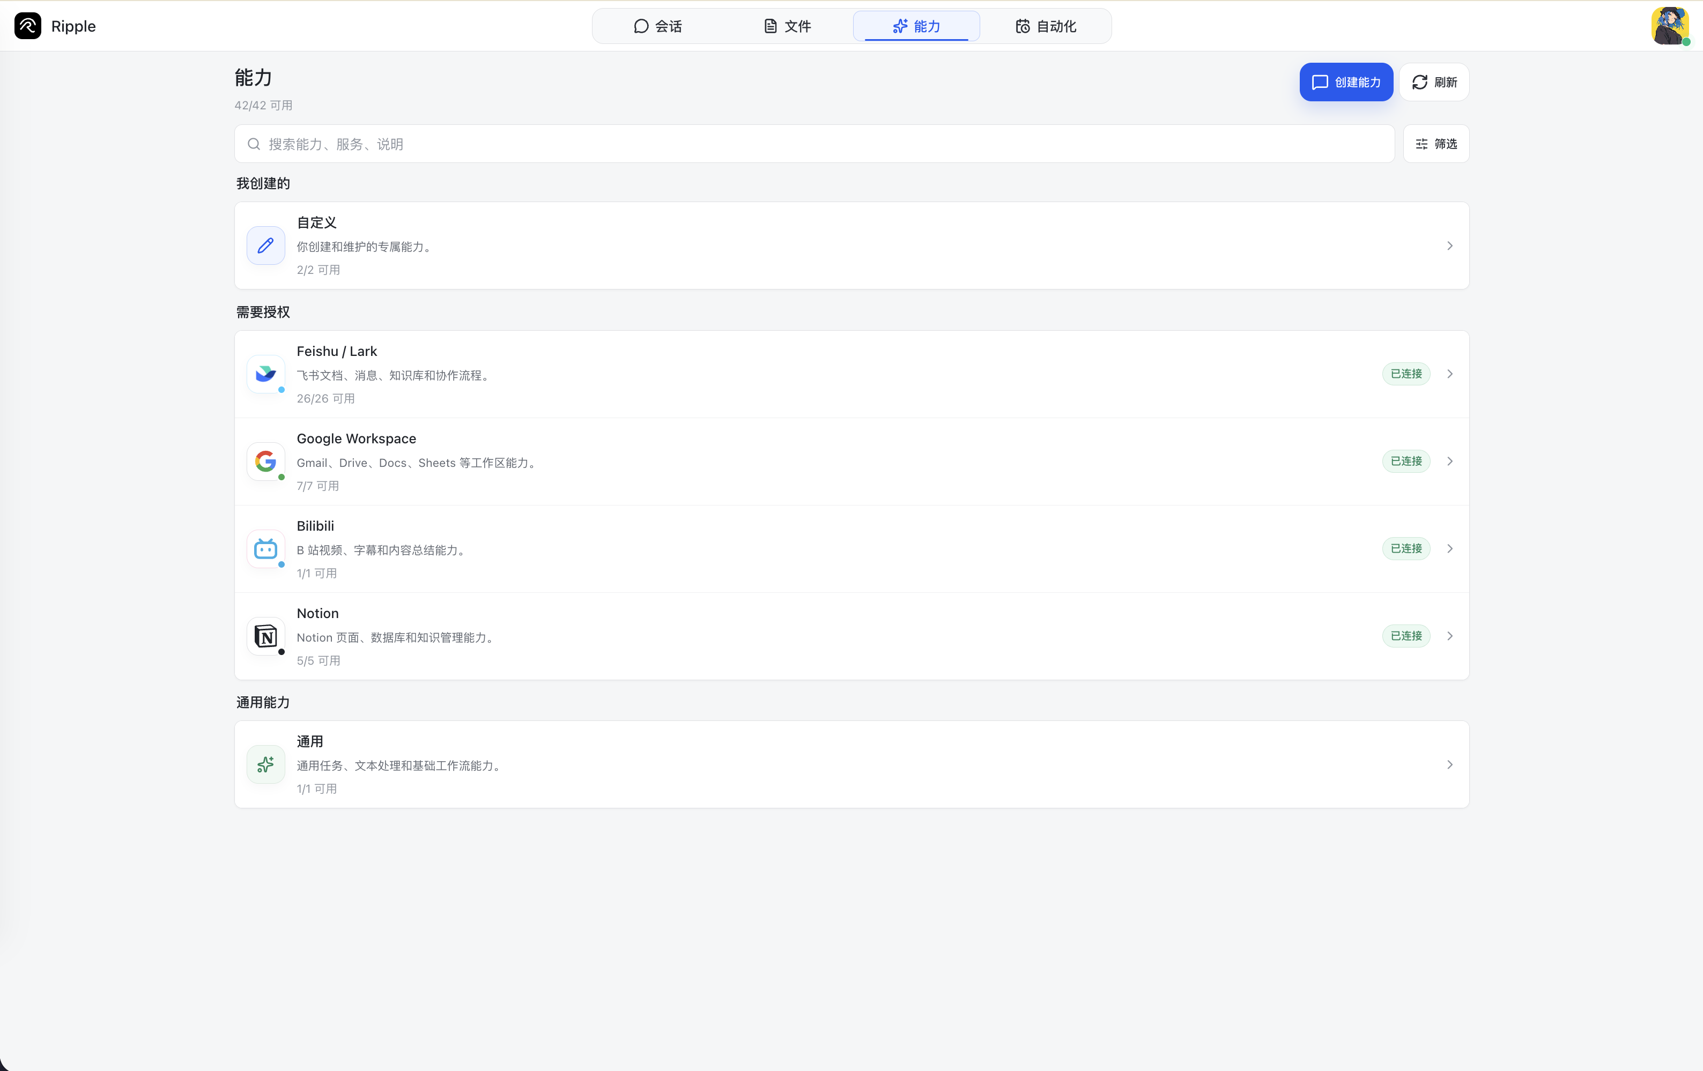Open the Bilibili title
The image size is (1703, 1071).
click(x=315, y=526)
